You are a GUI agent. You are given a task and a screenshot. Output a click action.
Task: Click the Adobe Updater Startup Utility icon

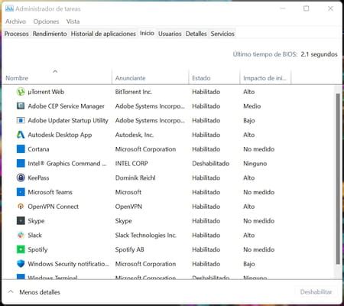point(21,120)
